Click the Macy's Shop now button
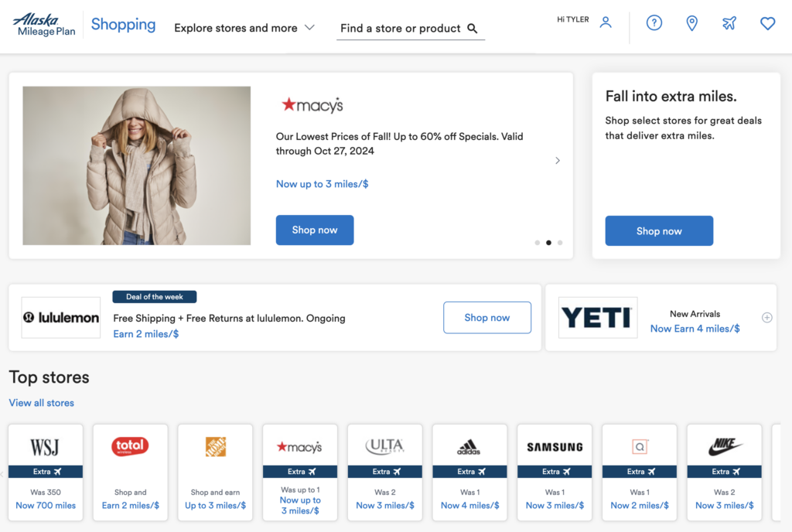Image resolution: width=792 pixels, height=532 pixels. [315, 230]
